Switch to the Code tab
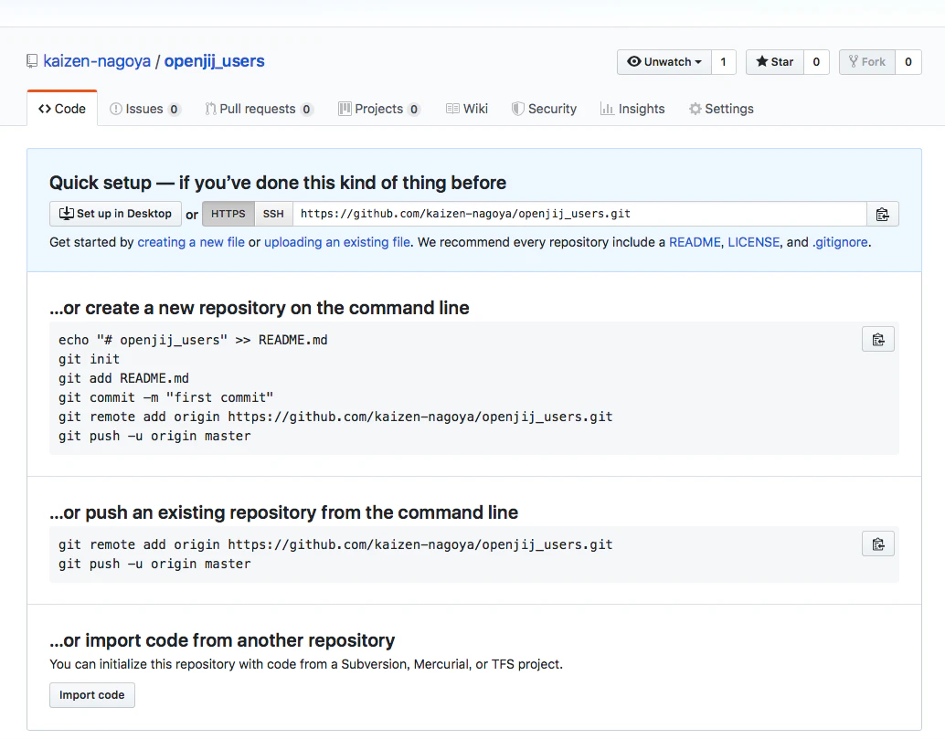This screenshot has height=739, width=945. tap(62, 109)
